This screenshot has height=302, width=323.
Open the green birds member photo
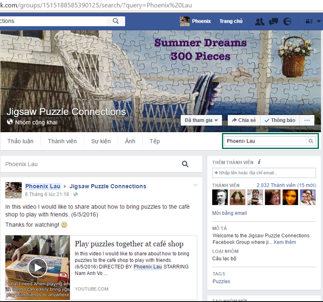click(237, 198)
